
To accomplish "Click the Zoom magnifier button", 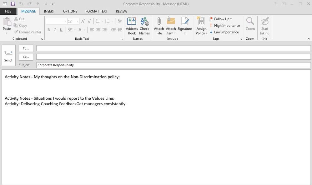I will 250,24.
